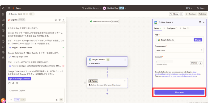
Task: Expand the New Event panel to full view
Action: click(x=200, y=22)
